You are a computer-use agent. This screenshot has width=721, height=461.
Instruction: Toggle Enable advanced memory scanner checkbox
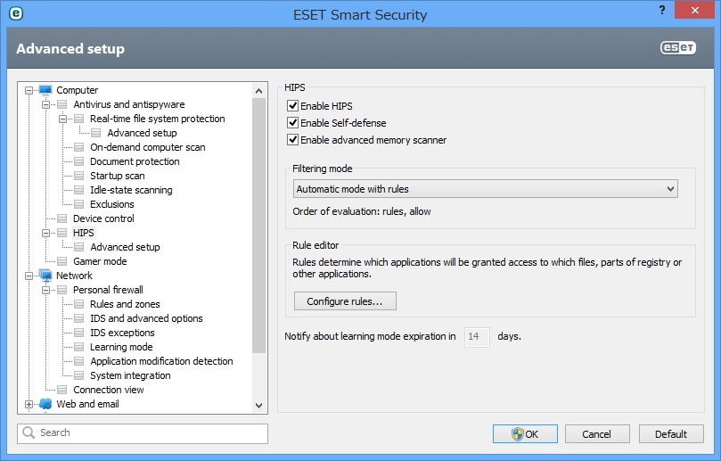(x=292, y=139)
